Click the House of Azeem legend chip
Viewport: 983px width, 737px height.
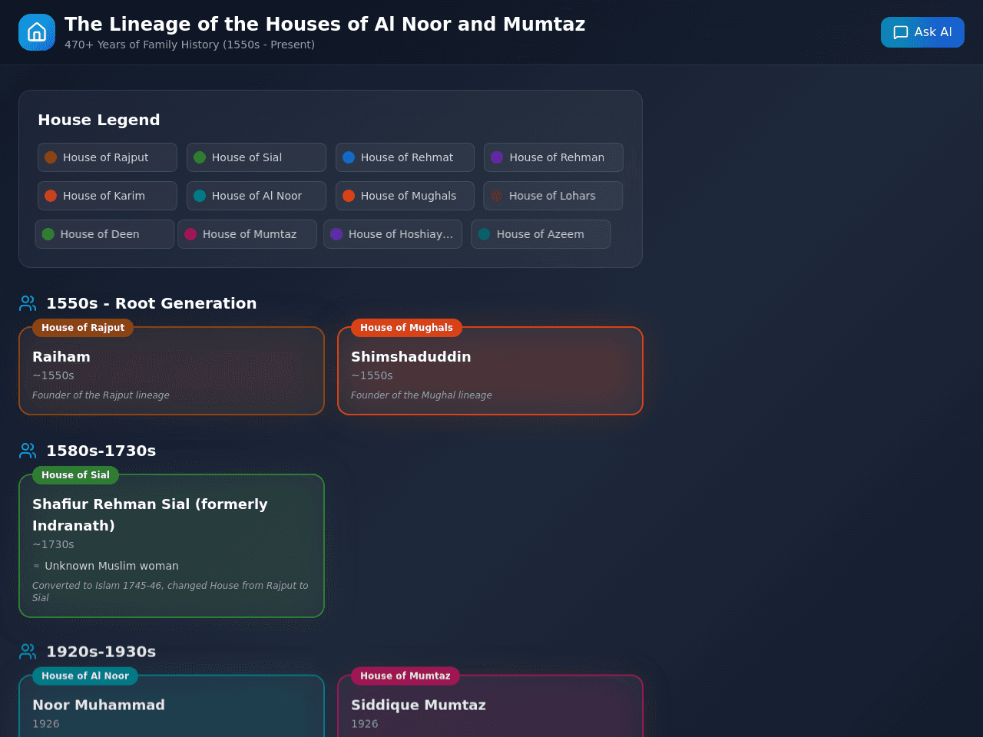point(541,234)
